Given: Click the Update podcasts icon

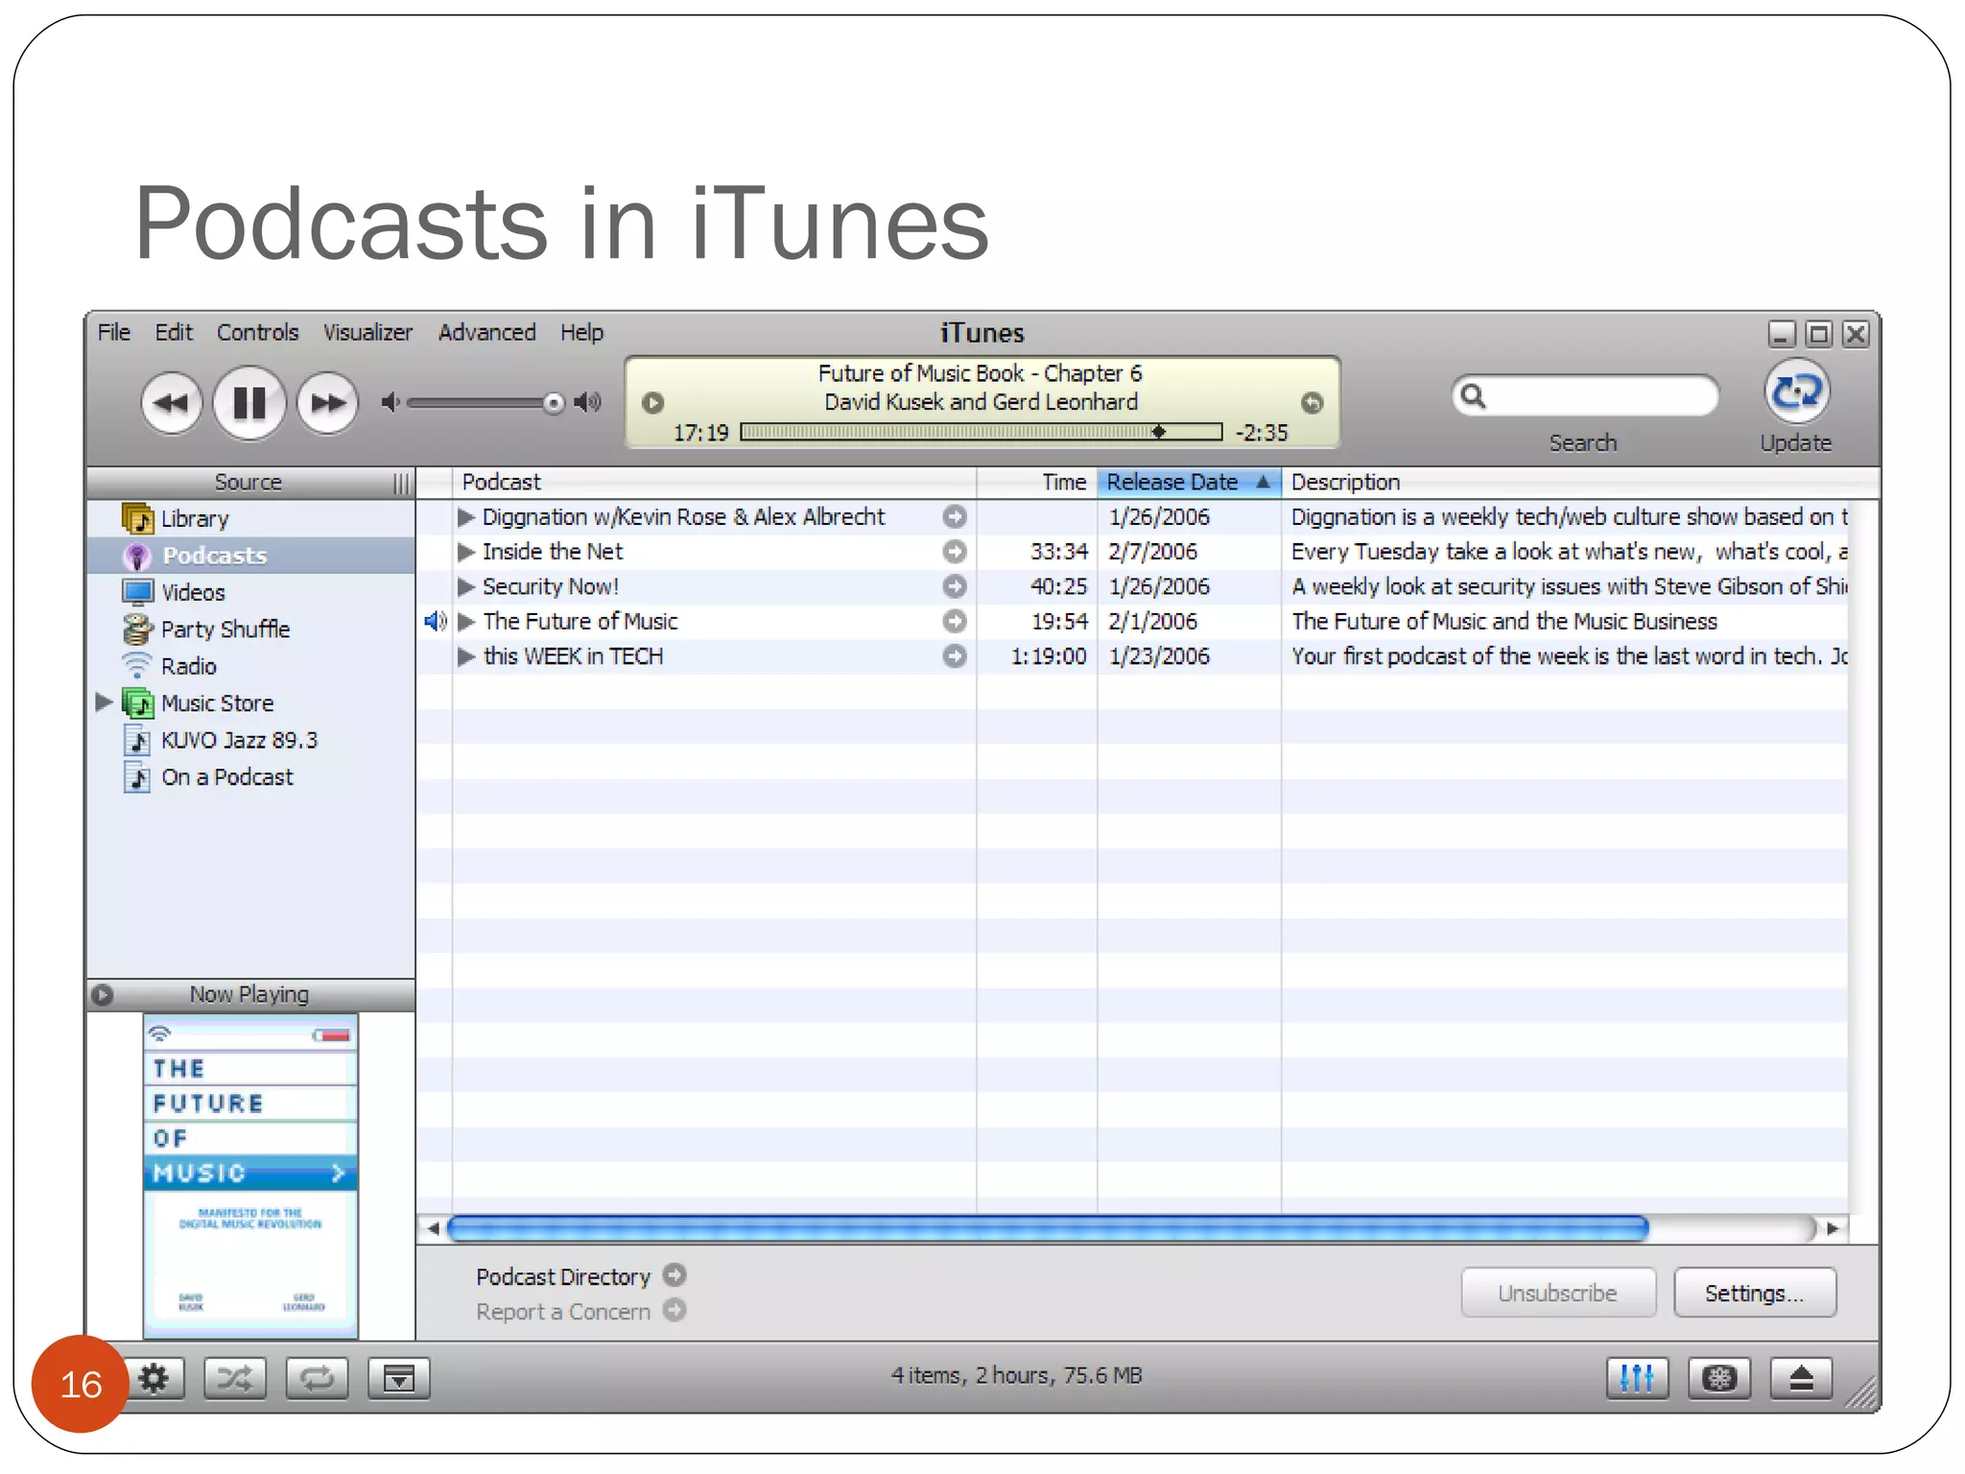Looking at the screenshot, I should (1796, 392).
